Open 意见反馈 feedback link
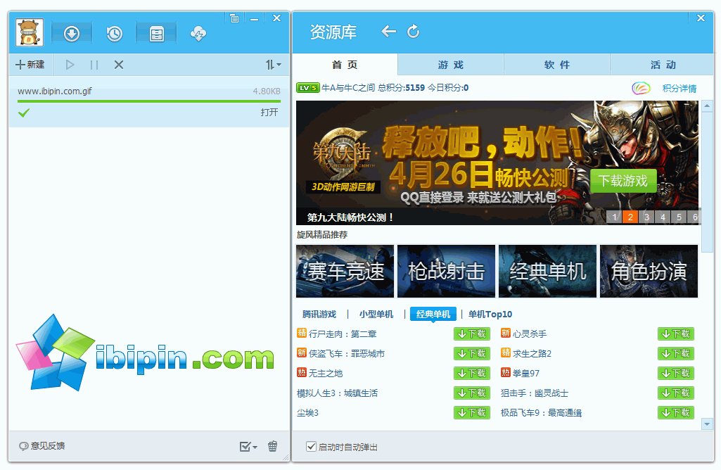721x470 pixels. click(x=42, y=446)
